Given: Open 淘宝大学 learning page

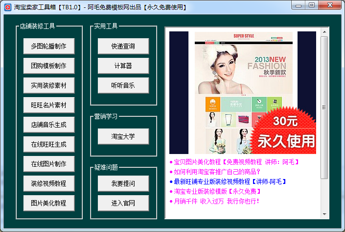Looking at the screenshot, I should 123,136.
